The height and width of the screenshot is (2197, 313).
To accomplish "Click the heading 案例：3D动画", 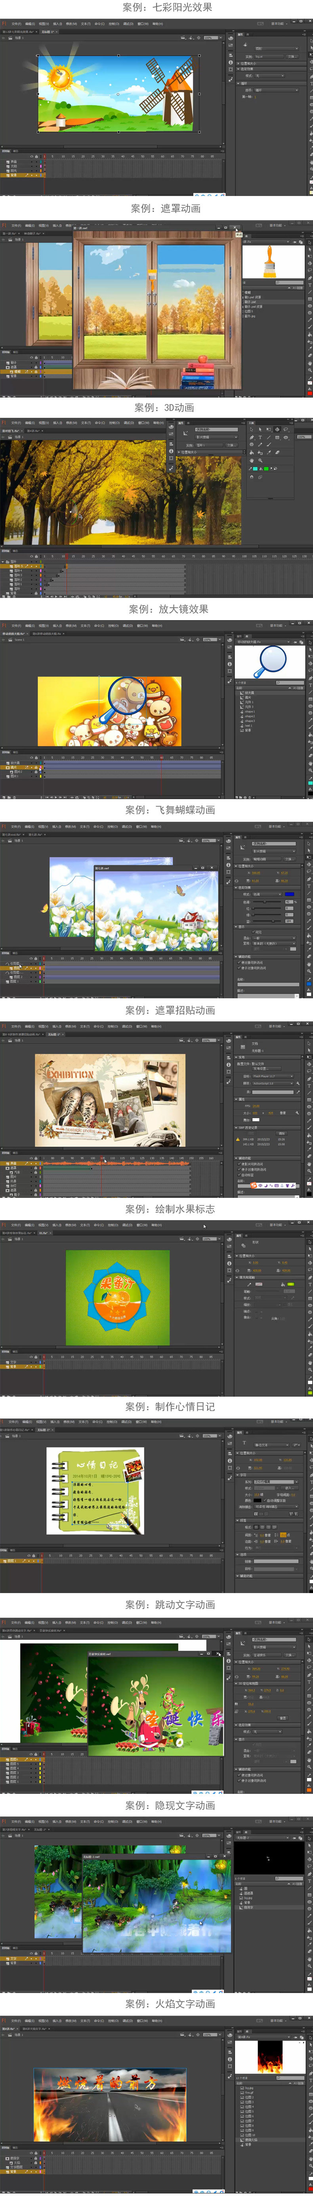I will click(x=164, y=407).
